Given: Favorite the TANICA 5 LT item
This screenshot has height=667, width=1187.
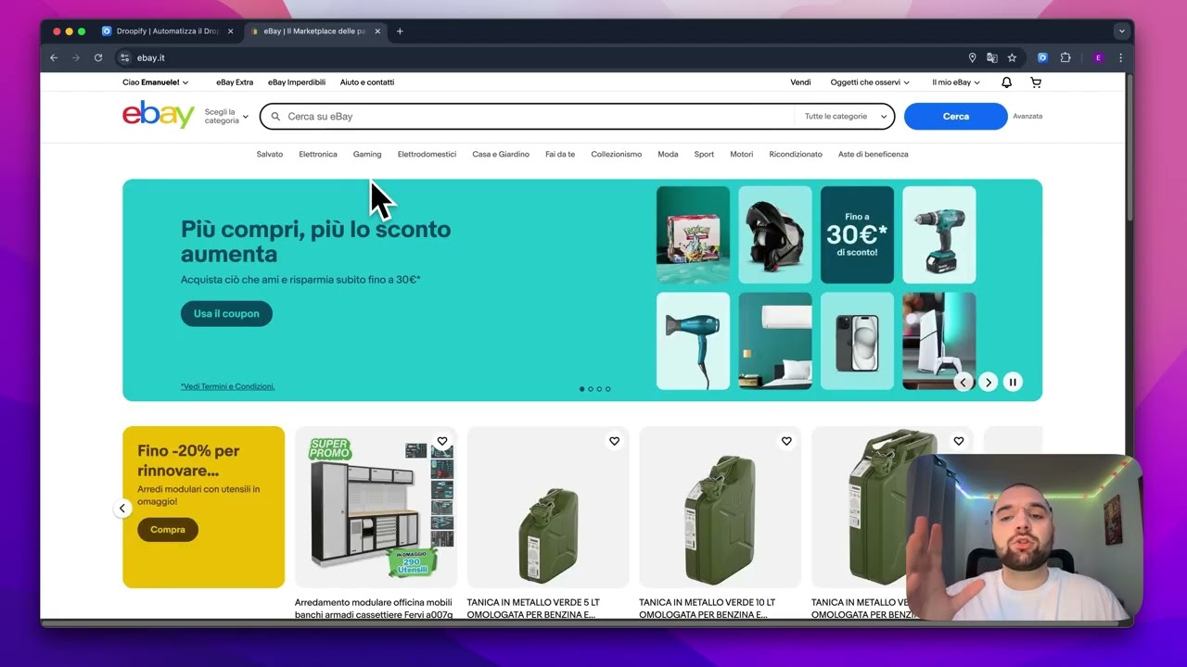Looking at the screenshot, I should 614,441.
